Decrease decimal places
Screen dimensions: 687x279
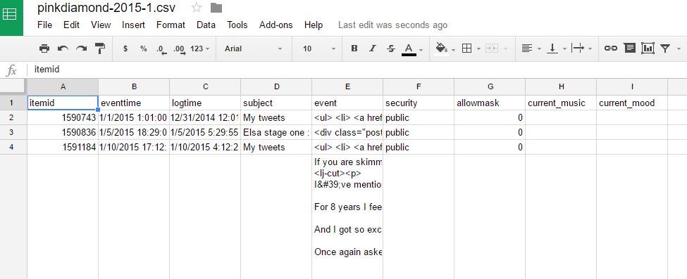(x=161, y=49)
